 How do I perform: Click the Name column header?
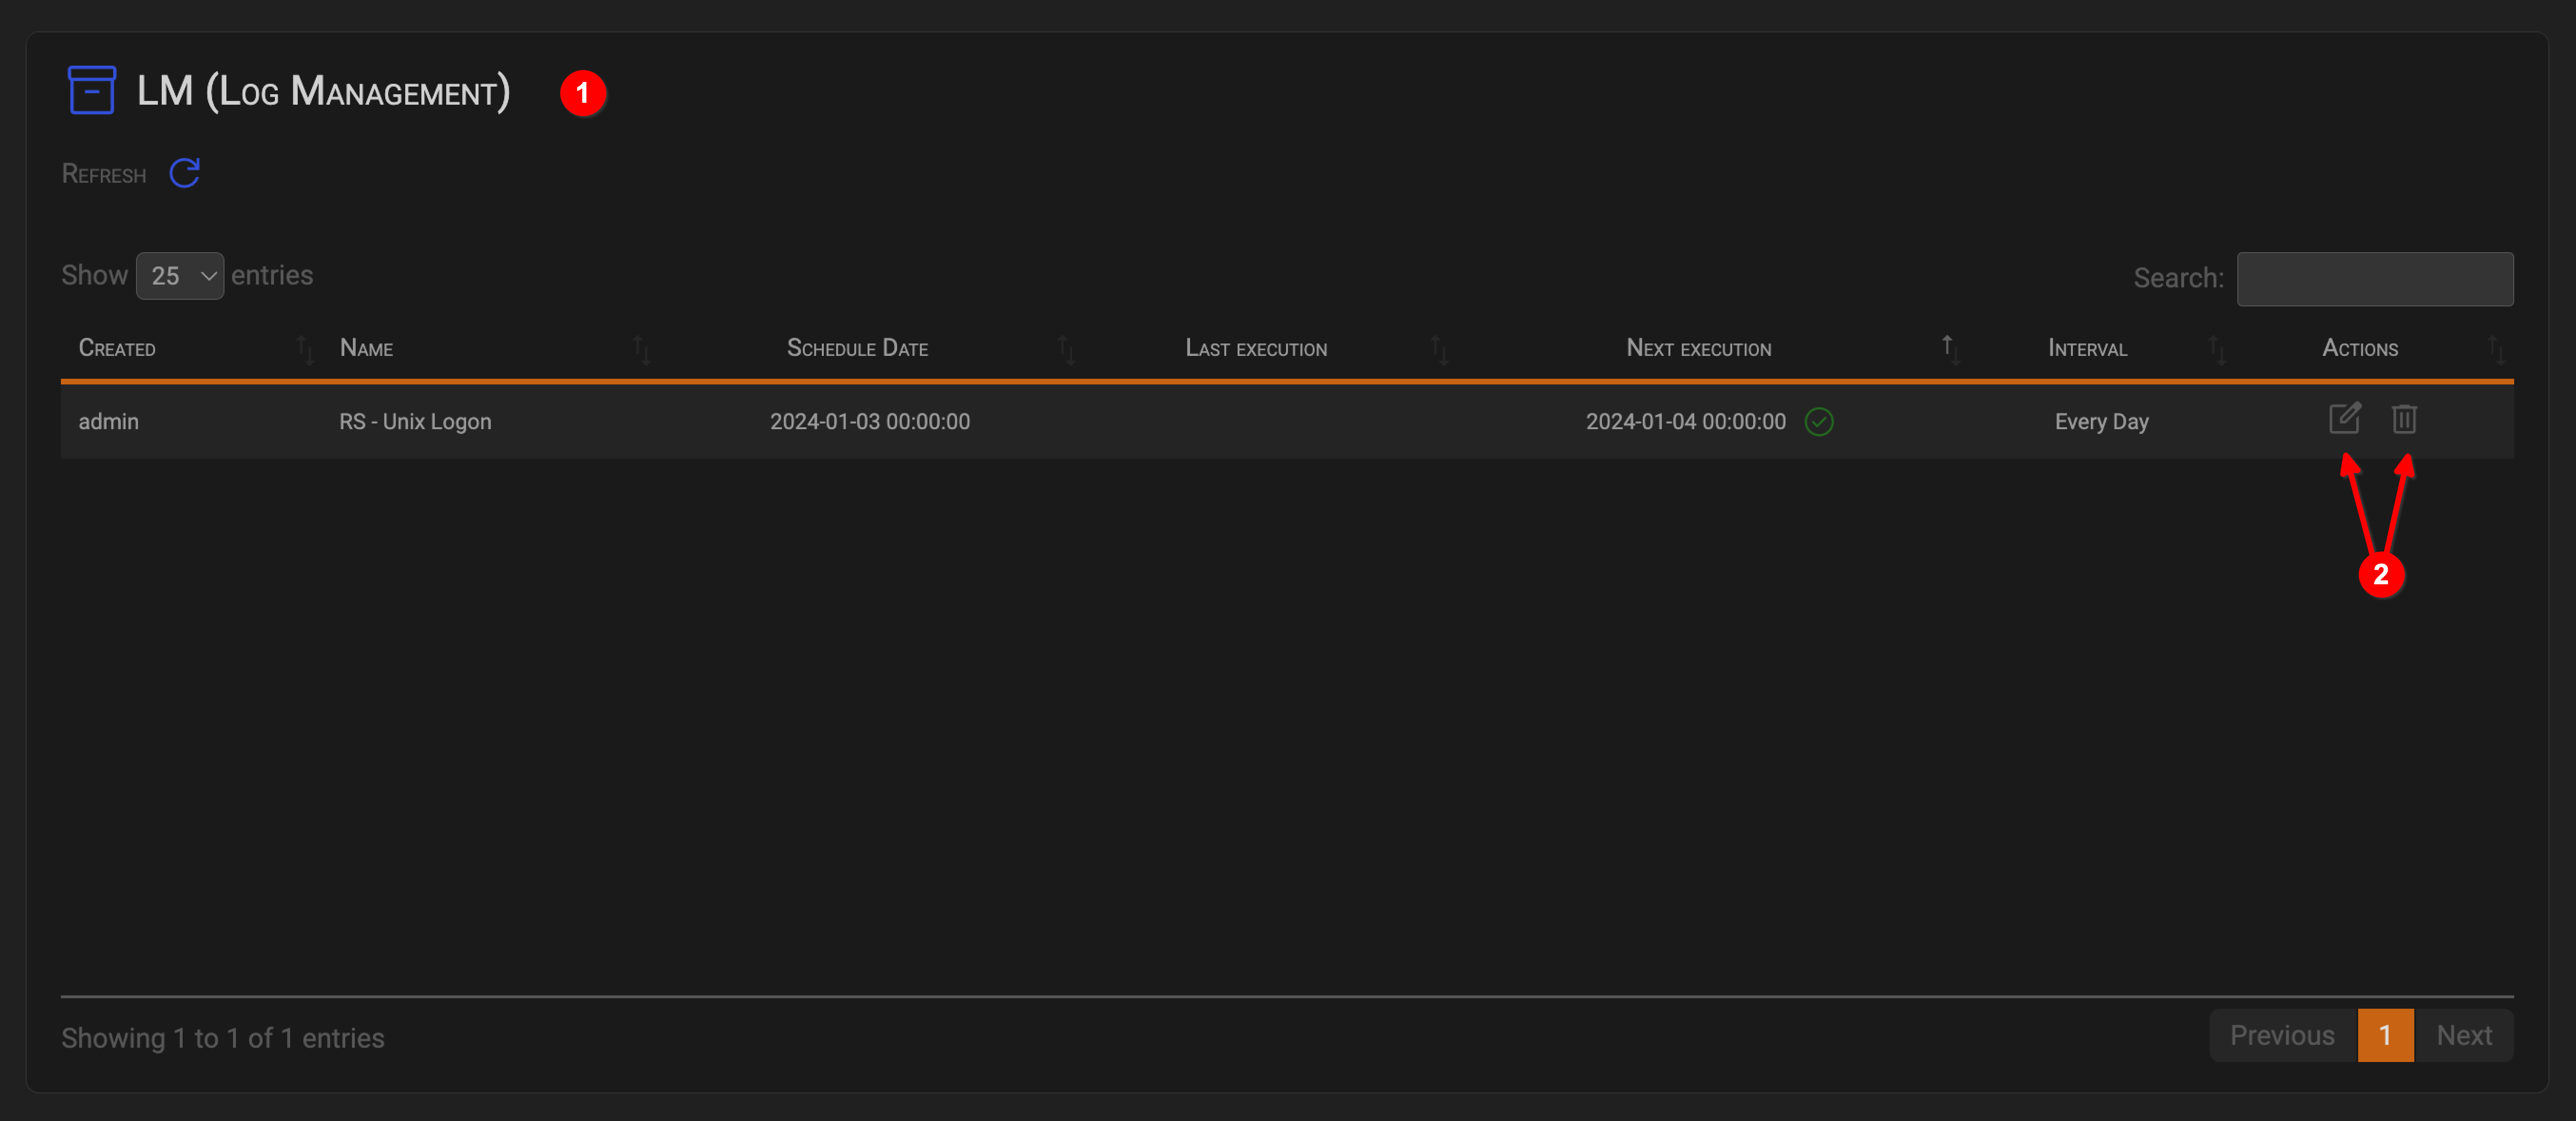366,348
